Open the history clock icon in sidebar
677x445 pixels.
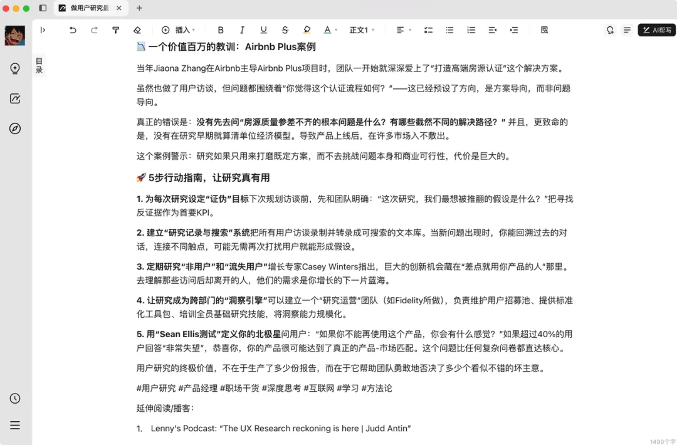[14, 398]
